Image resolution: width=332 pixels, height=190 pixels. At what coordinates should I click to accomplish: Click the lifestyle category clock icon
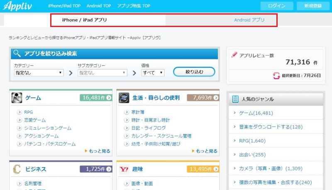(x=124, y=98)
